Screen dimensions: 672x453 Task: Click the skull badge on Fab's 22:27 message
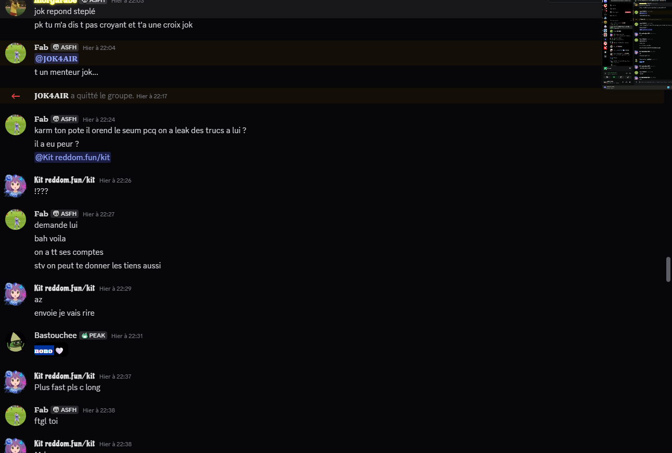tap(65, 214)
